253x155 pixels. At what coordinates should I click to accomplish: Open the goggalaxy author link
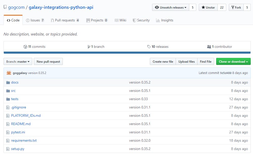pos(20,73)
